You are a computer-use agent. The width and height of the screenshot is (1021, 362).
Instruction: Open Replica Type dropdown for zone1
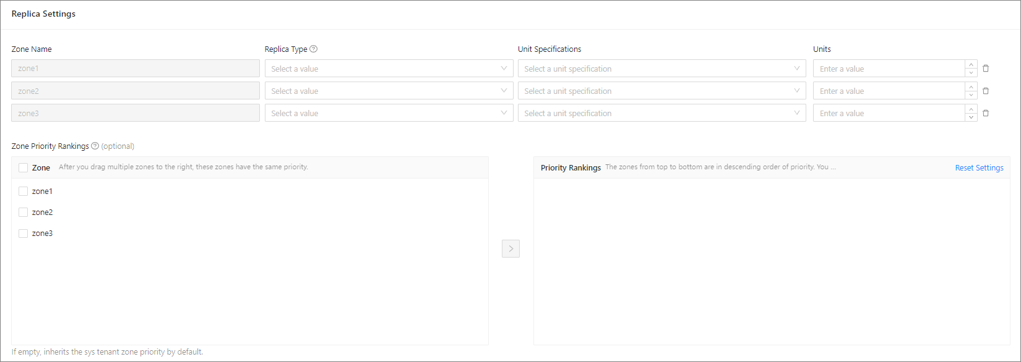pyautogui.click(x=389, y=69)
